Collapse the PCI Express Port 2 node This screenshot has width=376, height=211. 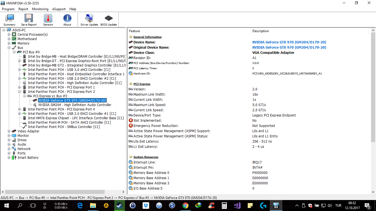click(x=20, y=92)
